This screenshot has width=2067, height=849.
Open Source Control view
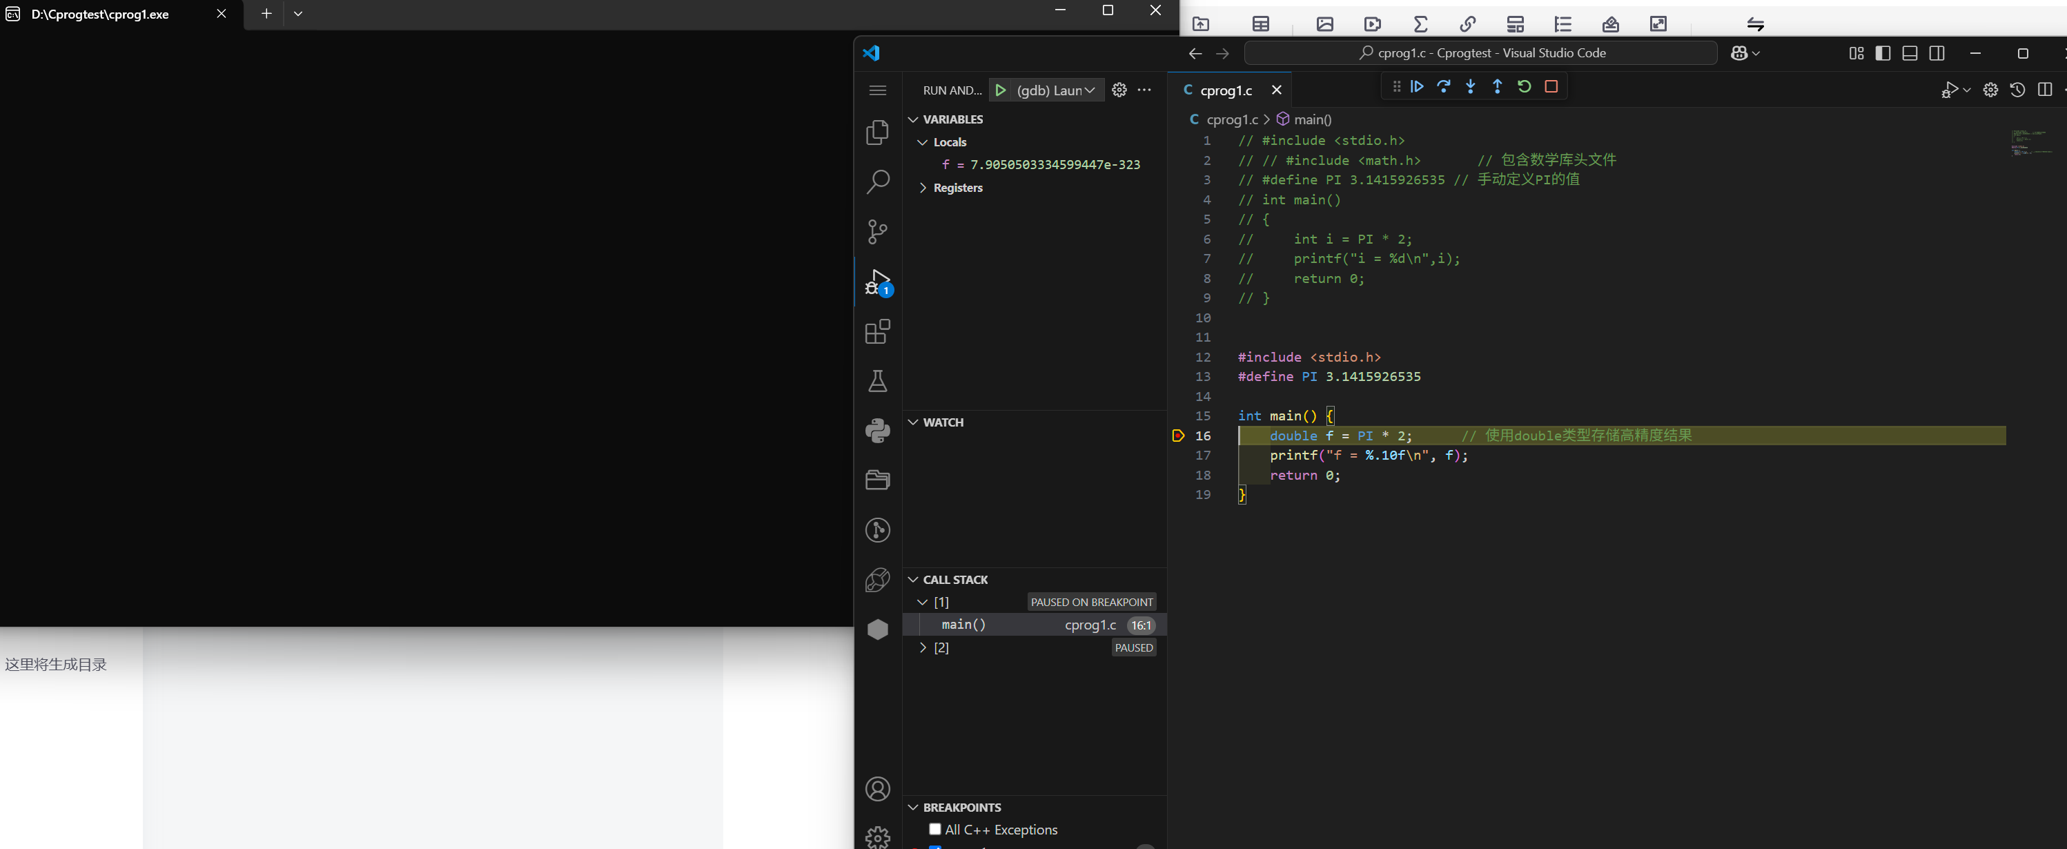(x=878, y=232)
